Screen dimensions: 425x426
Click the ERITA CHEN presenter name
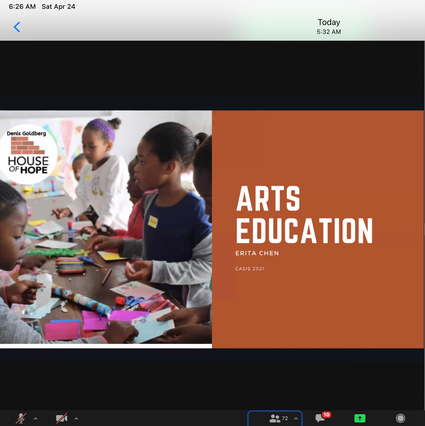pos(257,253)
